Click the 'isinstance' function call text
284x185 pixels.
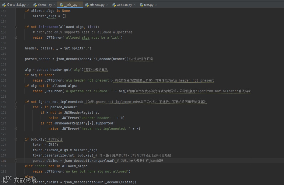(48, 27)
